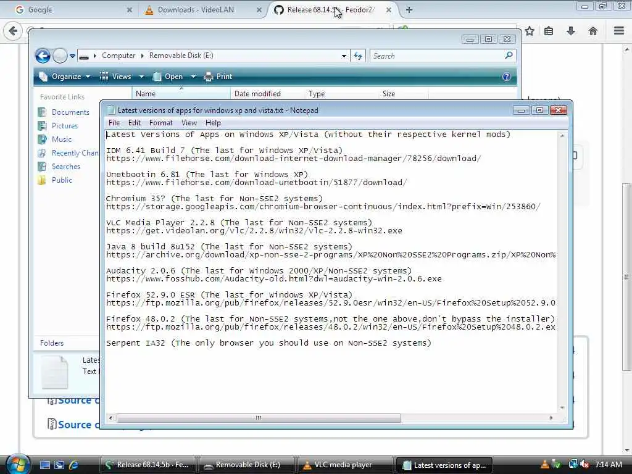Click the Explorer search magnifier icon
This screenshot has height=474, width=632.
[x=509, y=55]
